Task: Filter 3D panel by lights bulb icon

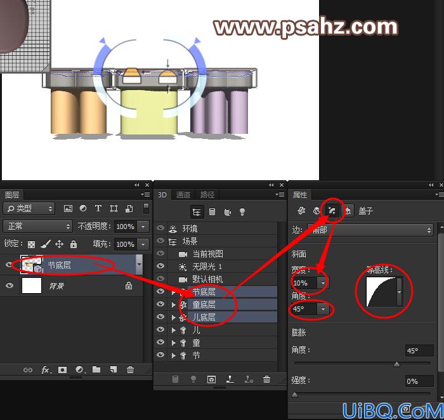Action: click(242, 212)
